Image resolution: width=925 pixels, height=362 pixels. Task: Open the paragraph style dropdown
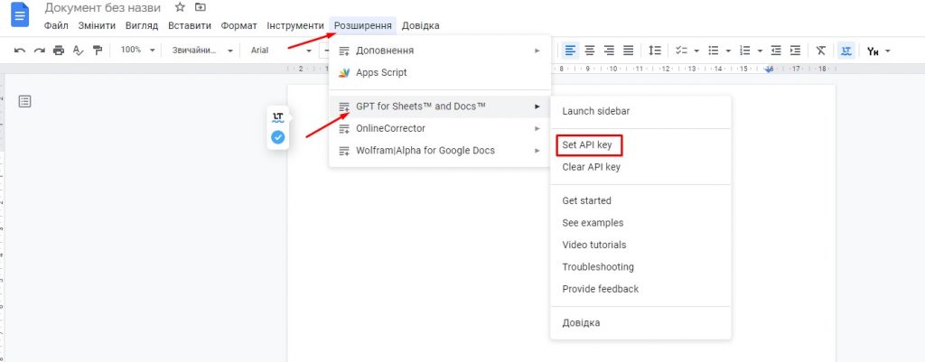(x=202, y=51)
